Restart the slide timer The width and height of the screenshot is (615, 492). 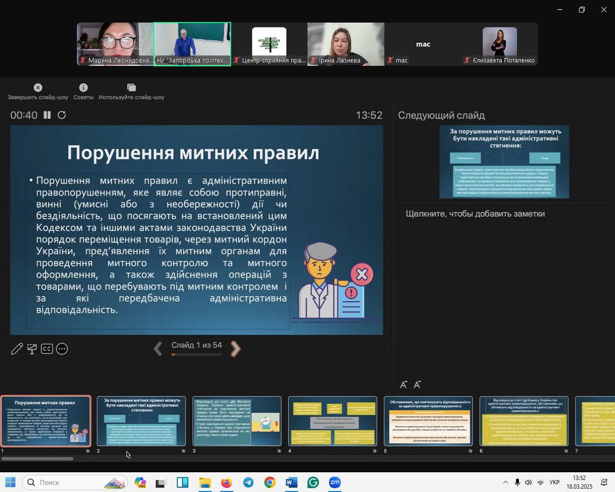(61, 115)
